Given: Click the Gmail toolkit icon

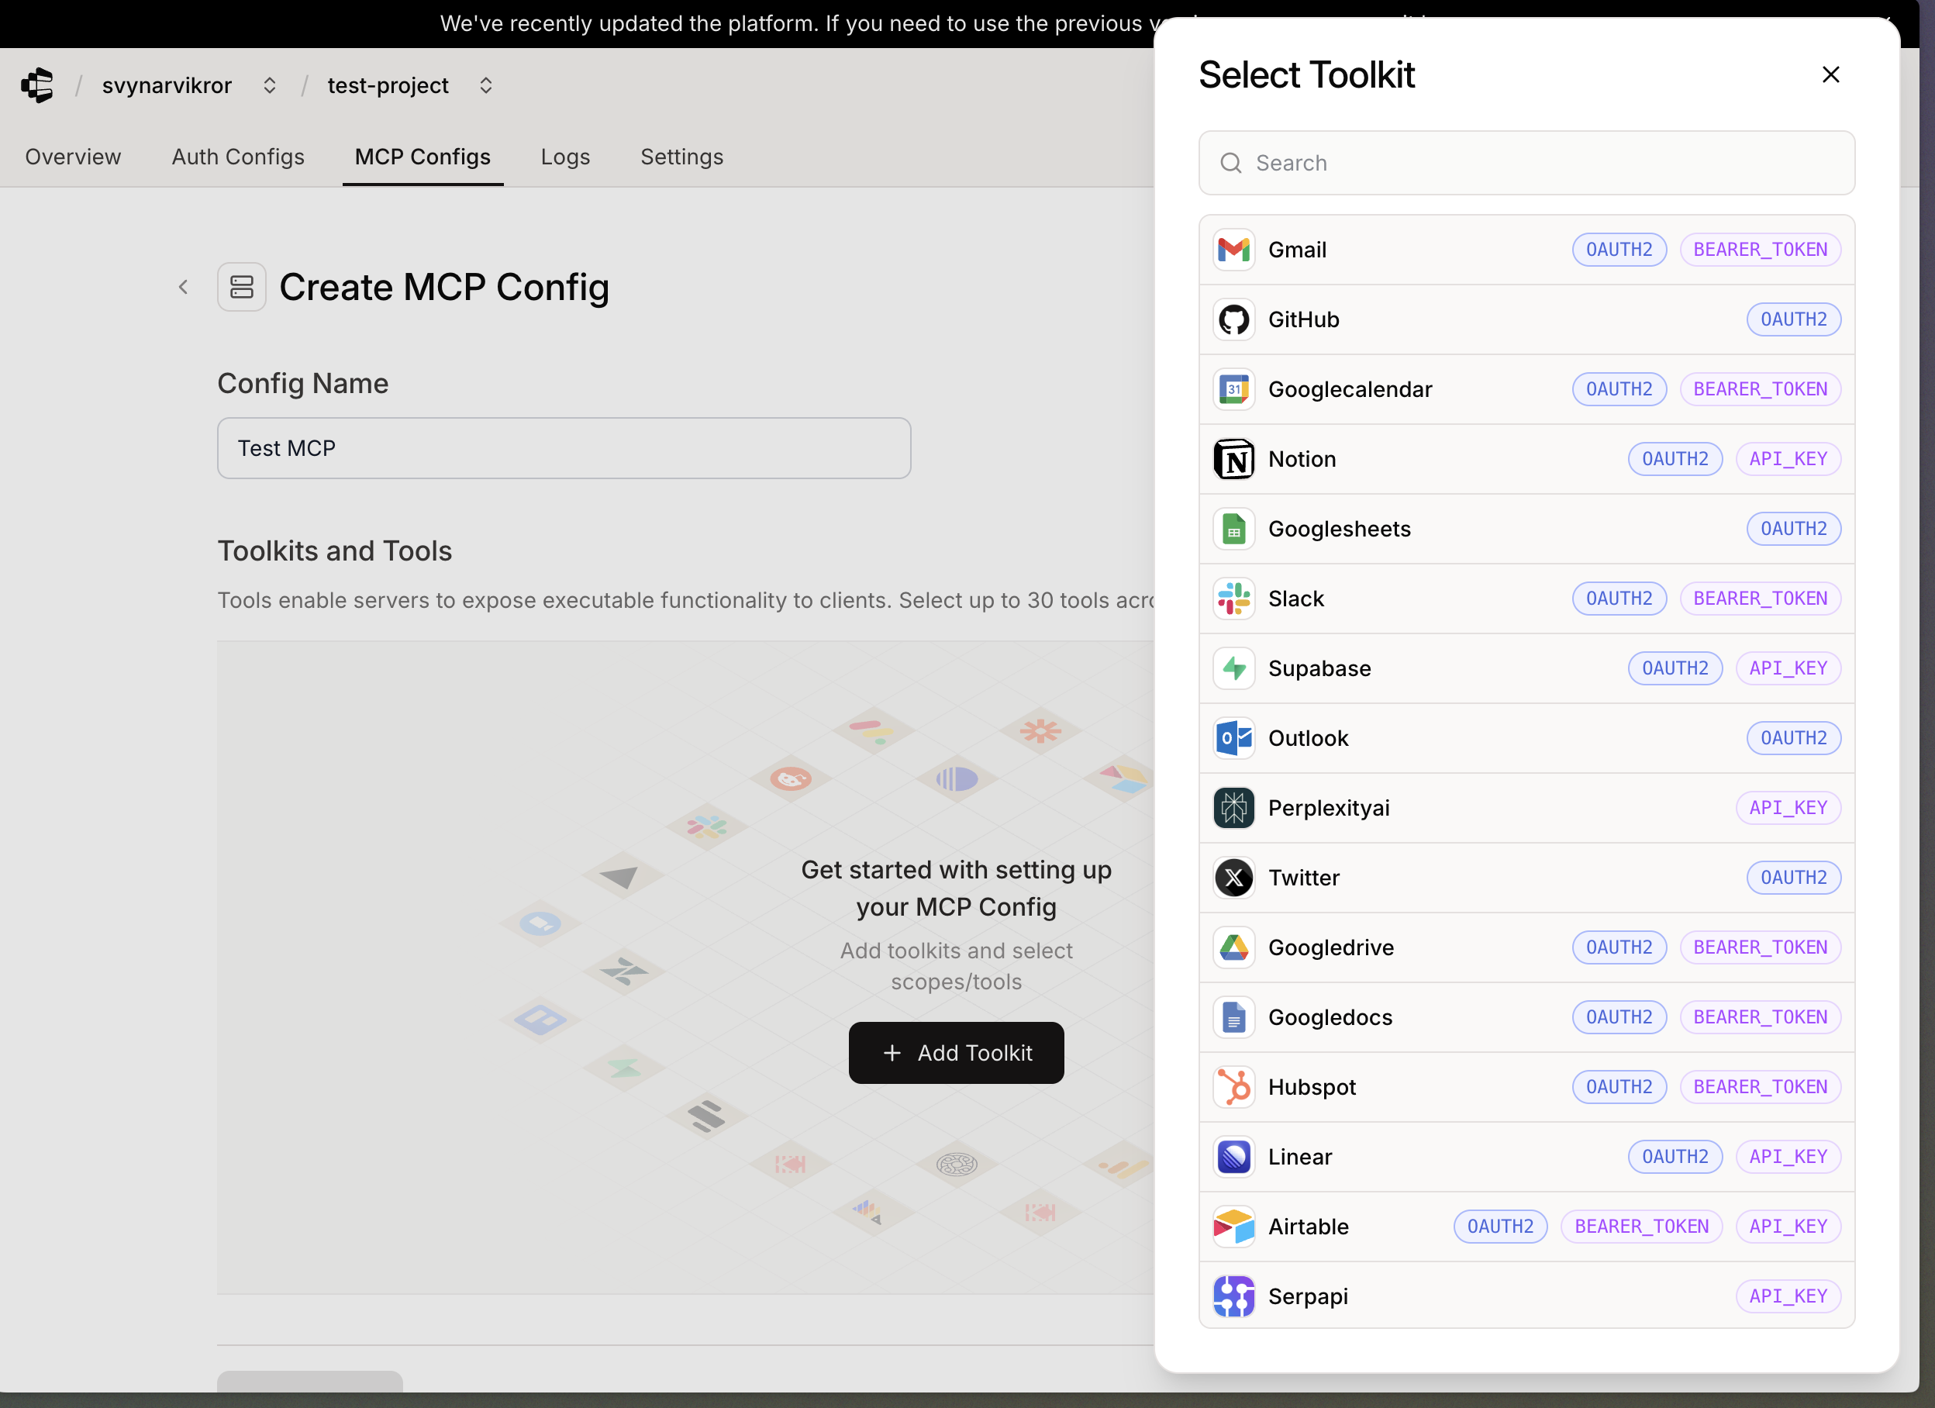Looking at the screenshot, I should click(x=1233, y=250).
